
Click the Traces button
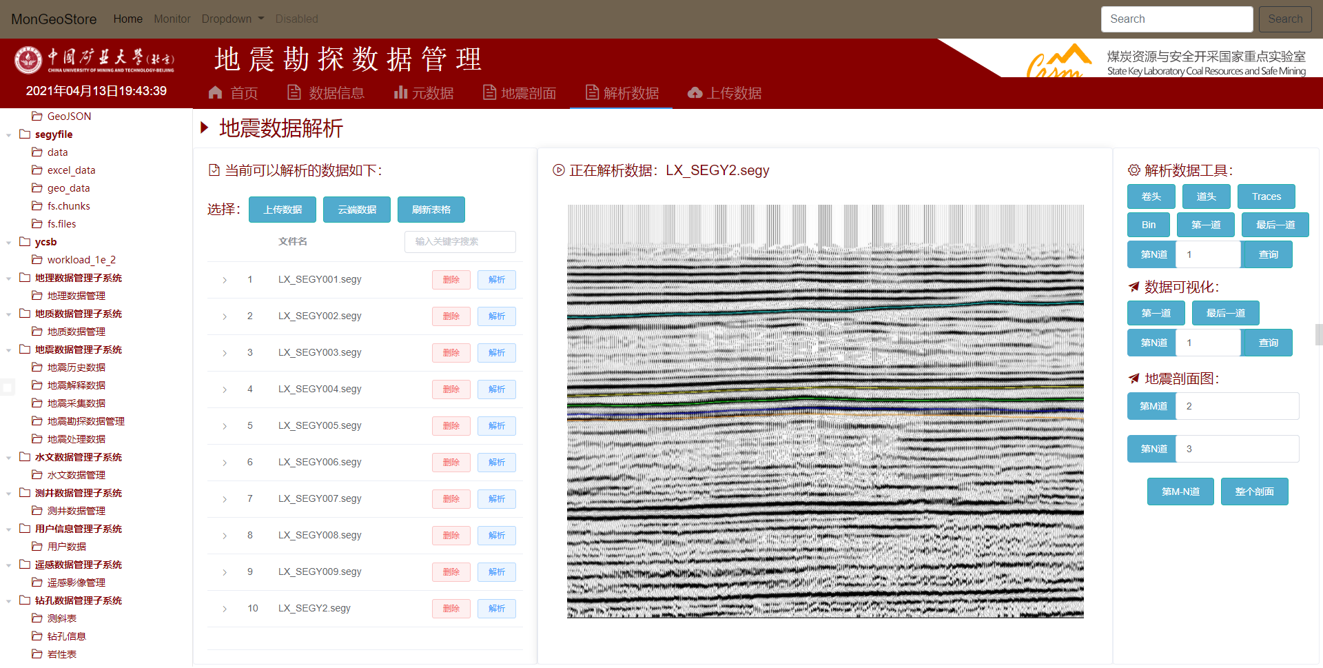1266,196
